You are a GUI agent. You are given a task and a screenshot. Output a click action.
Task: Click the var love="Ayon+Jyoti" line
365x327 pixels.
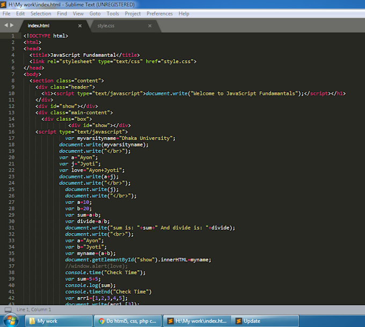click(x=92, y=170)
